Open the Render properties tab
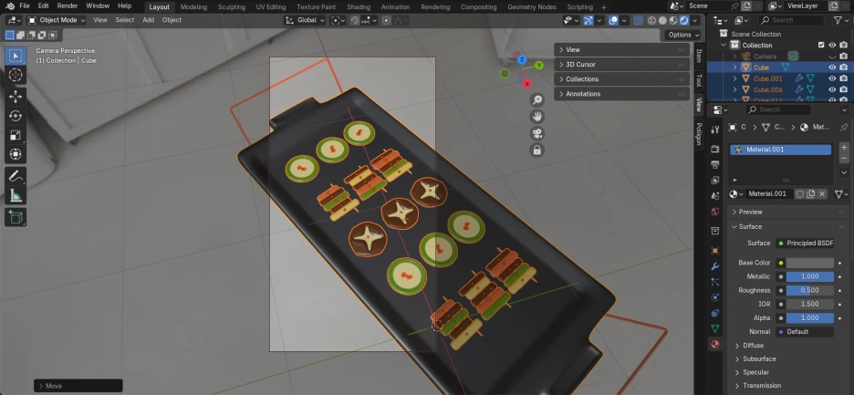 715,149
